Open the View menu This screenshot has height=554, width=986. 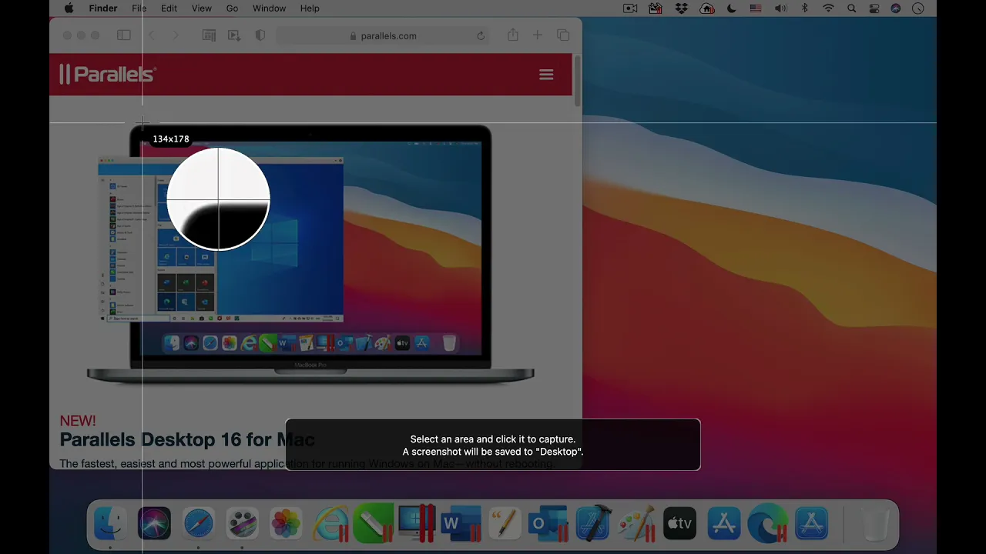pos(201,8)
